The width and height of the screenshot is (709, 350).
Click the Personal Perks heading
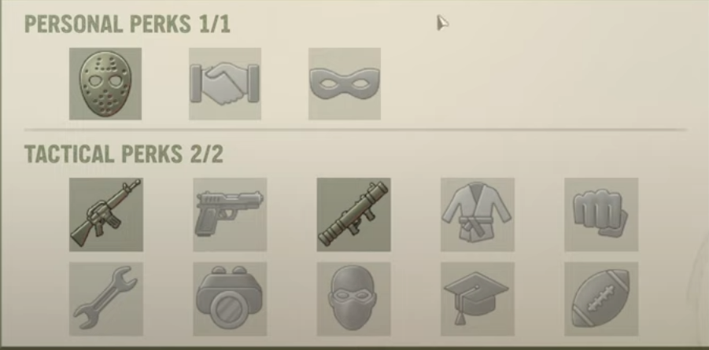(x=108, y=24)
